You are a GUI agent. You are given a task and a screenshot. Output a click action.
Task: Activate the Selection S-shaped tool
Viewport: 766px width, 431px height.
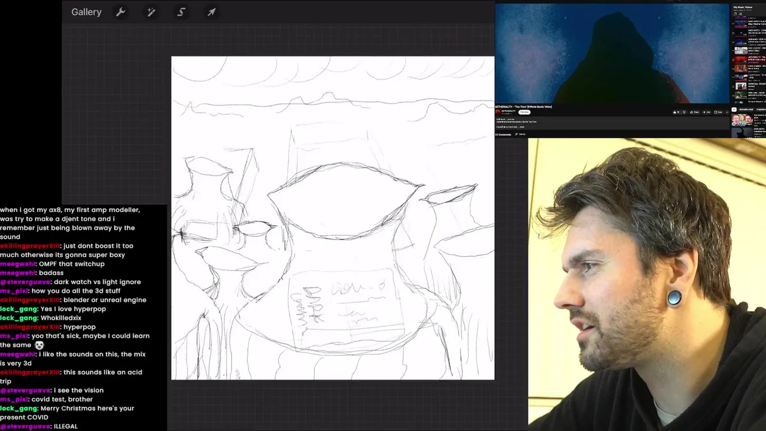coord(181,12)
